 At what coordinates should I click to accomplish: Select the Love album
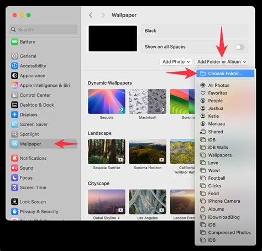click(226, 163)
